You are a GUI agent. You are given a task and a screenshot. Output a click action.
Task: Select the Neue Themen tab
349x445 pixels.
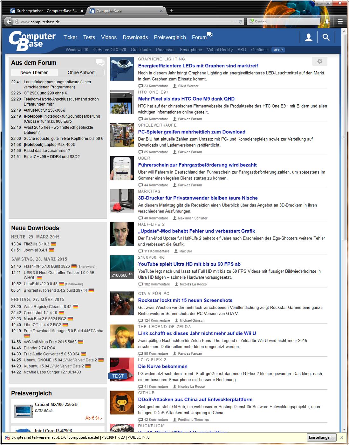pos(34,73)
